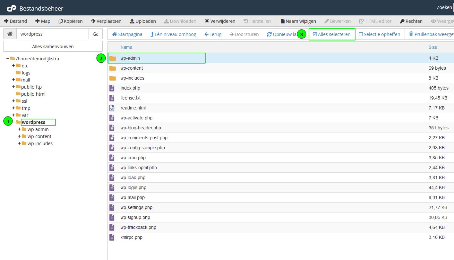The height and width of the screenshot is (260, 454).
Task: Click the wp-trackback.php file icon
Action: 112,227
